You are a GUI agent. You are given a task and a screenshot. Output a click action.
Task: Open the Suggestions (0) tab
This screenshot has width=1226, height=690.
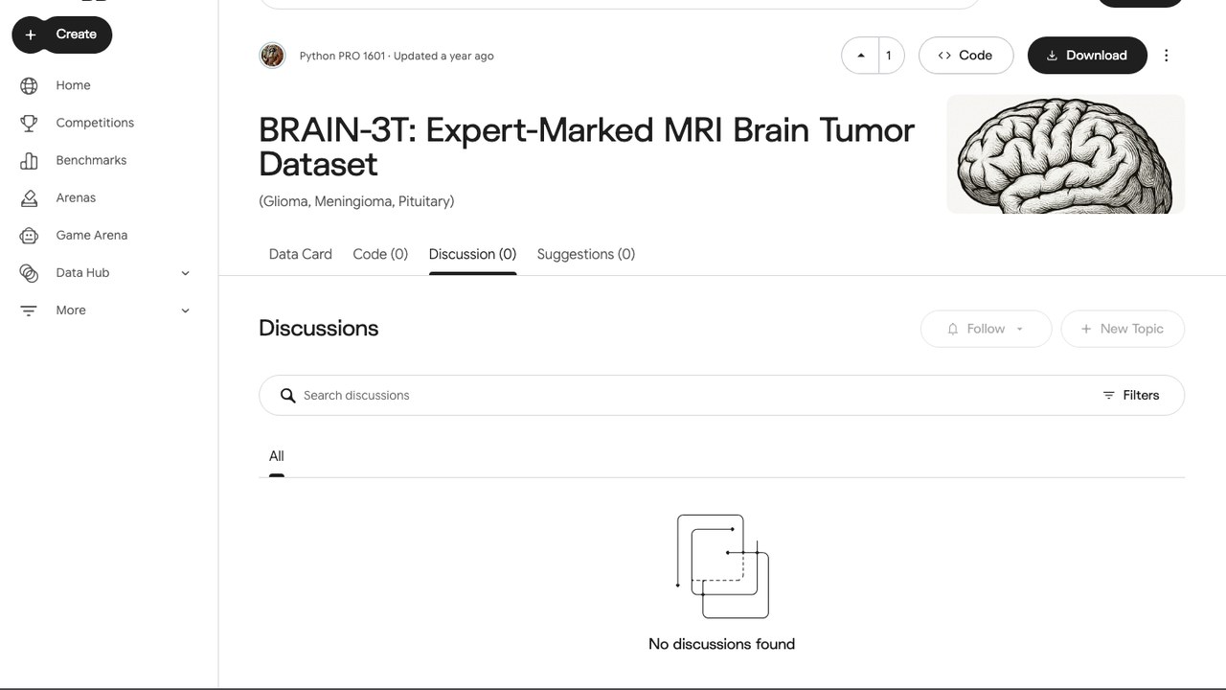click(x=586, y=254)
